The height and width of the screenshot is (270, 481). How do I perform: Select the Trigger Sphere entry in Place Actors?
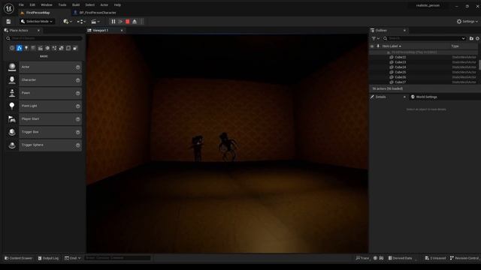(44, 145)
